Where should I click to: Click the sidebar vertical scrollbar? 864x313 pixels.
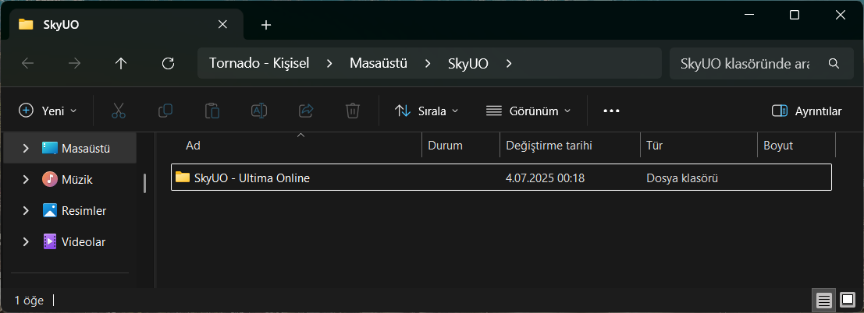[x=145, y=183]
